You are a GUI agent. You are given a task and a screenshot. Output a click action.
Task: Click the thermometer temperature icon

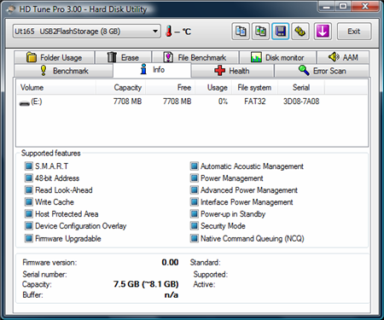click(x=169, y=31)
